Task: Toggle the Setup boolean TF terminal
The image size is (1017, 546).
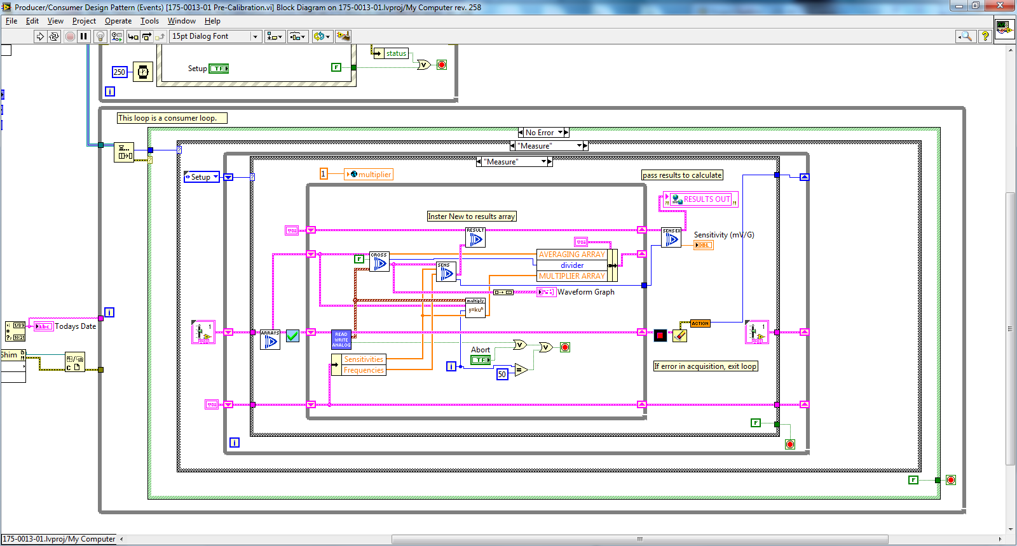Action: [219, 69]
